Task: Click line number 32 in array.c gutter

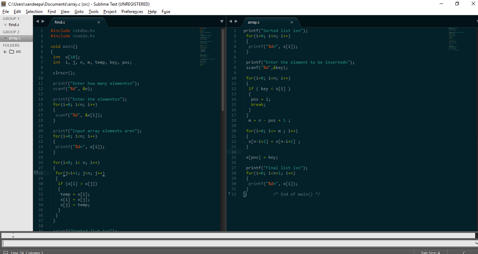Action: click(x=234, y=194)
